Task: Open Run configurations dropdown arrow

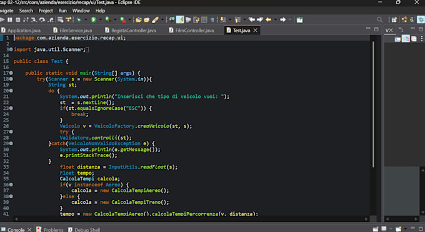Action: click(x=100, y=20)
